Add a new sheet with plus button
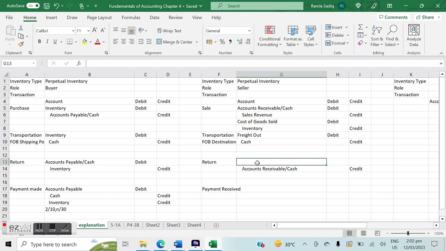The width and height of the screenshot is (446, 251). pyautogui.click(x=216, y=225)
